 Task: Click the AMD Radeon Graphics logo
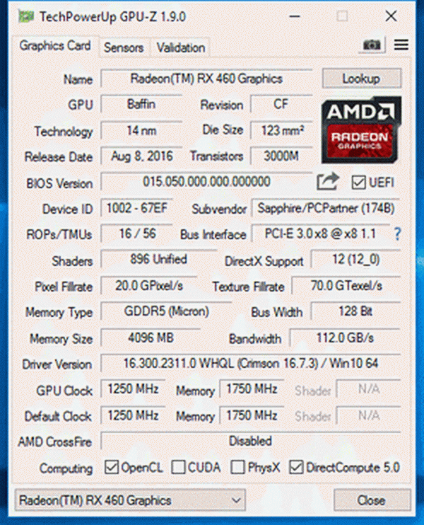361,129
